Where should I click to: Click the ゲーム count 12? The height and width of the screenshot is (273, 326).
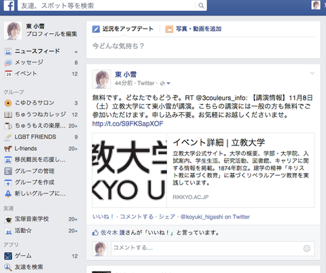[75, 256]
